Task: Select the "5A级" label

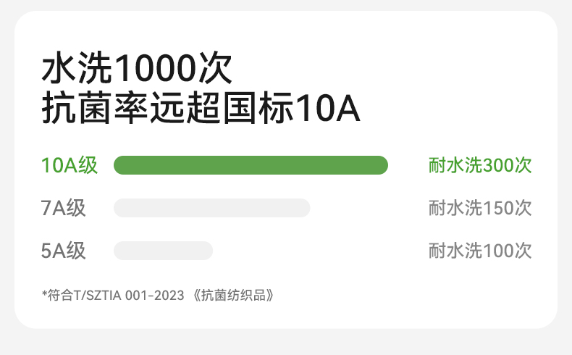Action: click(x=64, y=251)
